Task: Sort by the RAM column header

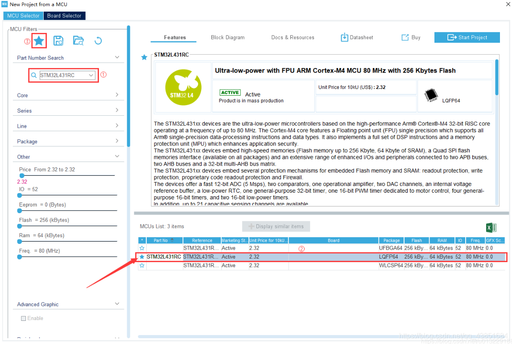Action: pos(442,240)
